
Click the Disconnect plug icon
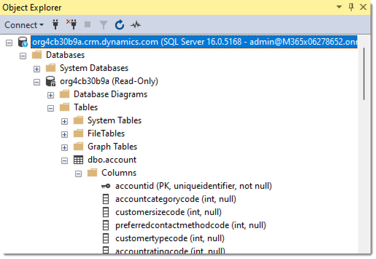71,24
